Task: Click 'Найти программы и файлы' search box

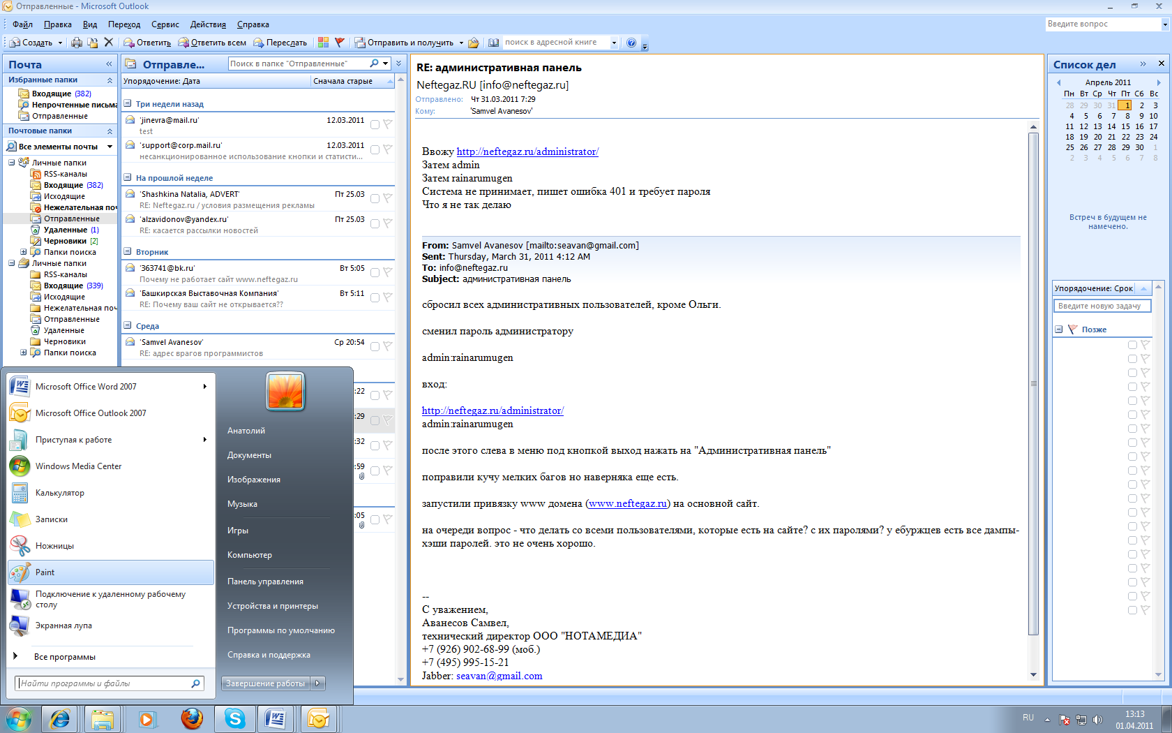Action: pos(110,683)
